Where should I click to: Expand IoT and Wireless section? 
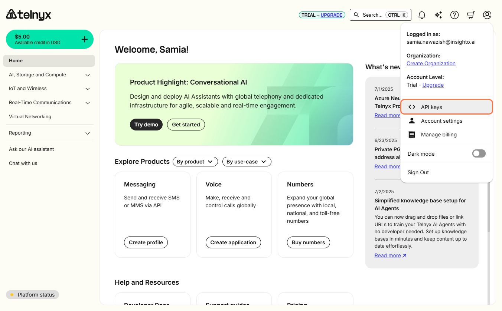pos(88,89)
